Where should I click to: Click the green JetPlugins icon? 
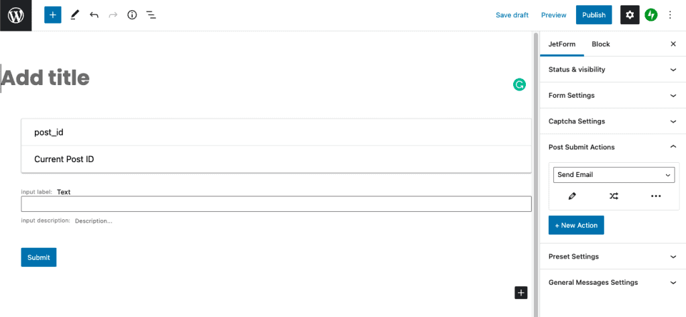coord(651,15)
